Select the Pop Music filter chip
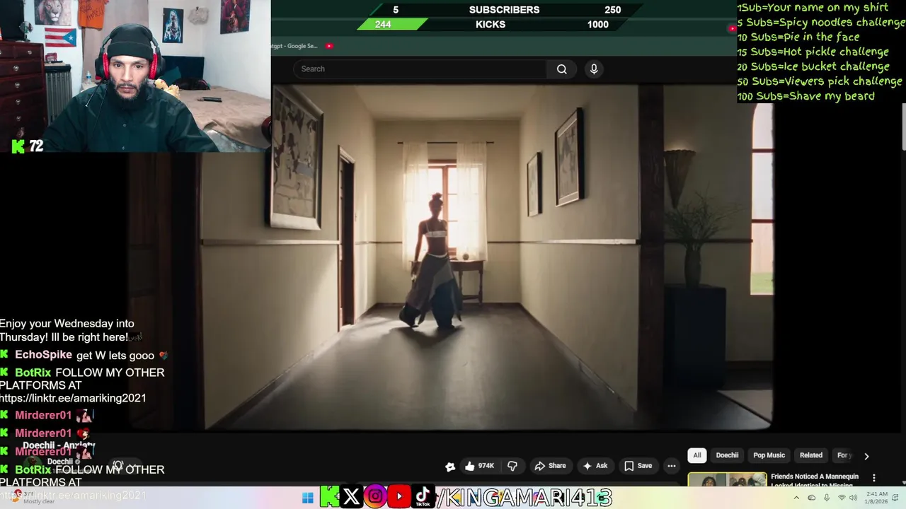The height and width of the screenshot is (509, 906). pos(769,455)
